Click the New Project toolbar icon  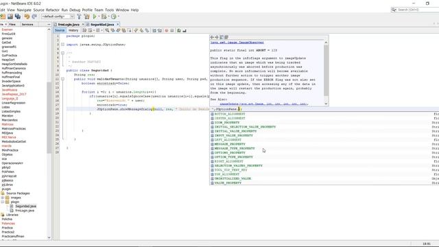(x=3, y=16)
